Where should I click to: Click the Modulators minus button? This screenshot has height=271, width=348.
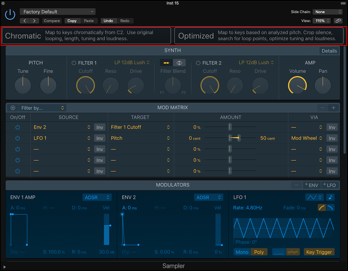[x=297, y=185]
